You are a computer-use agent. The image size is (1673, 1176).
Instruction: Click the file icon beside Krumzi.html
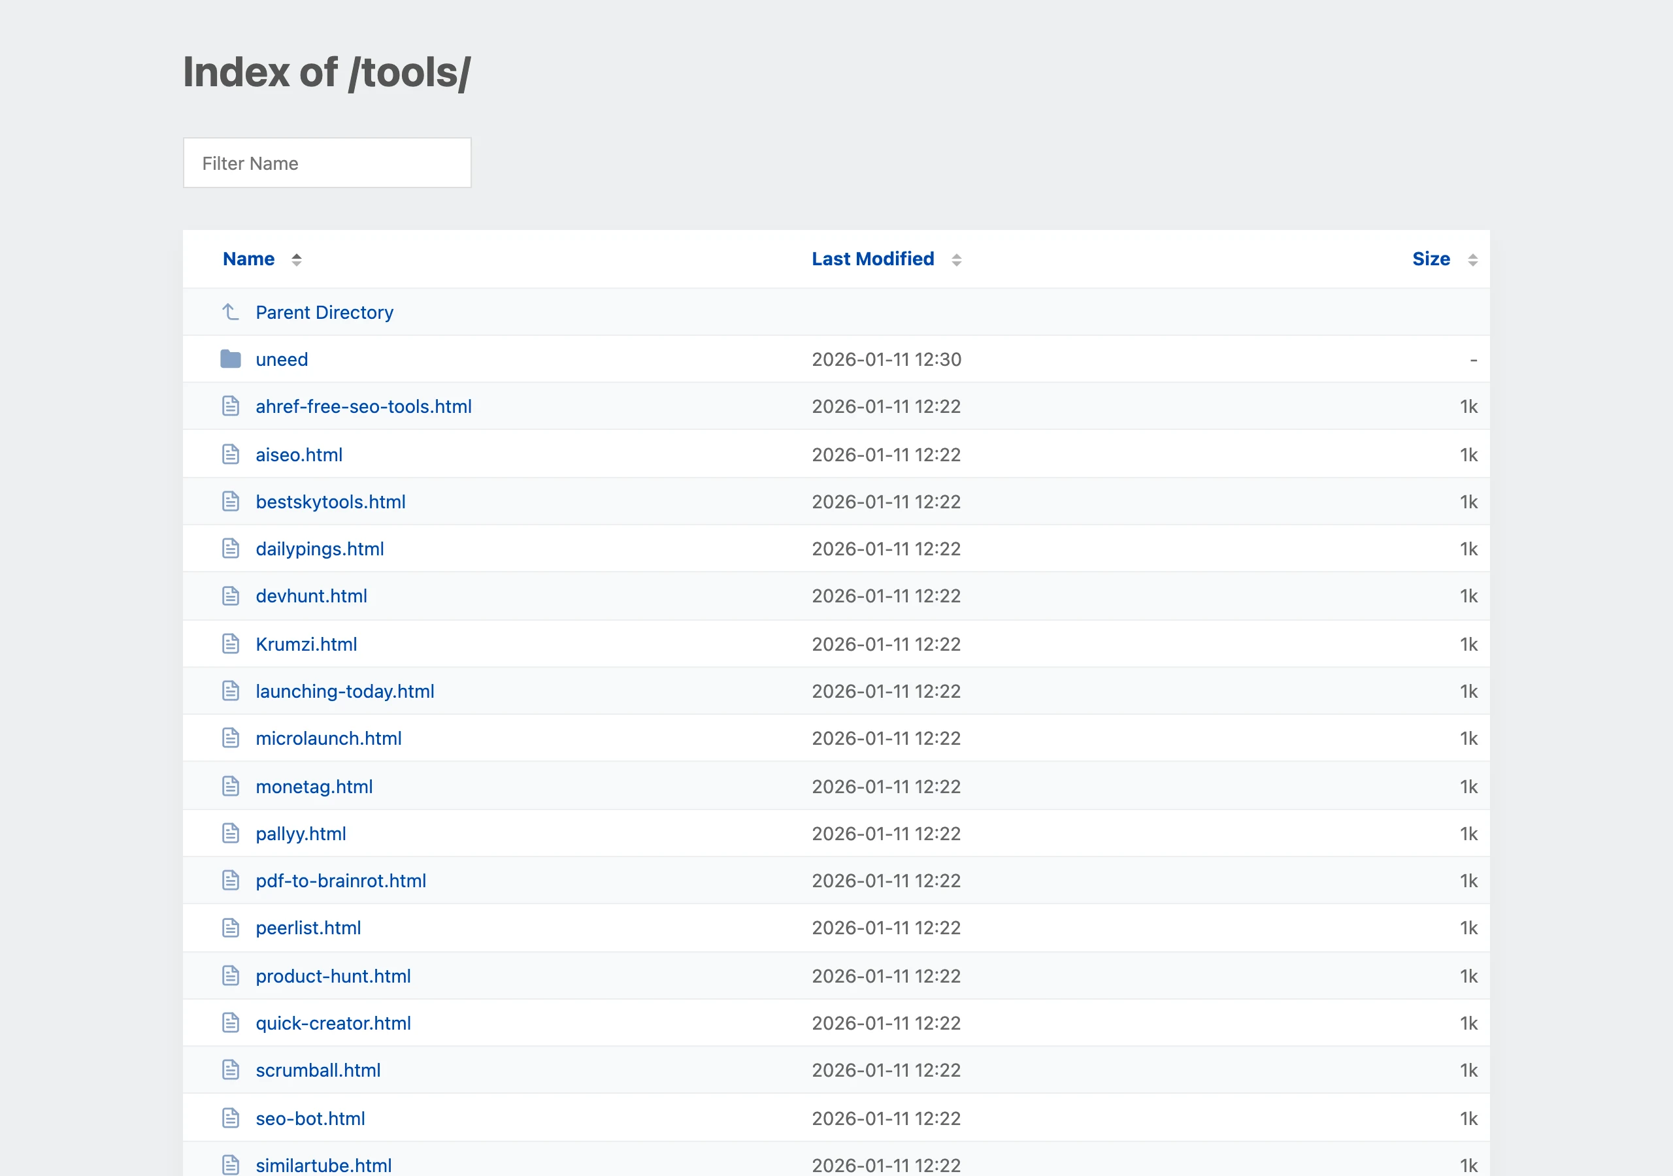pyautogui.click(x=230, y=644)
